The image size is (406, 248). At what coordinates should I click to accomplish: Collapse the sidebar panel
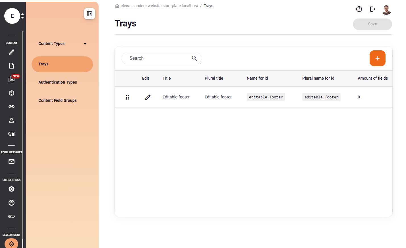pos(90,14)
